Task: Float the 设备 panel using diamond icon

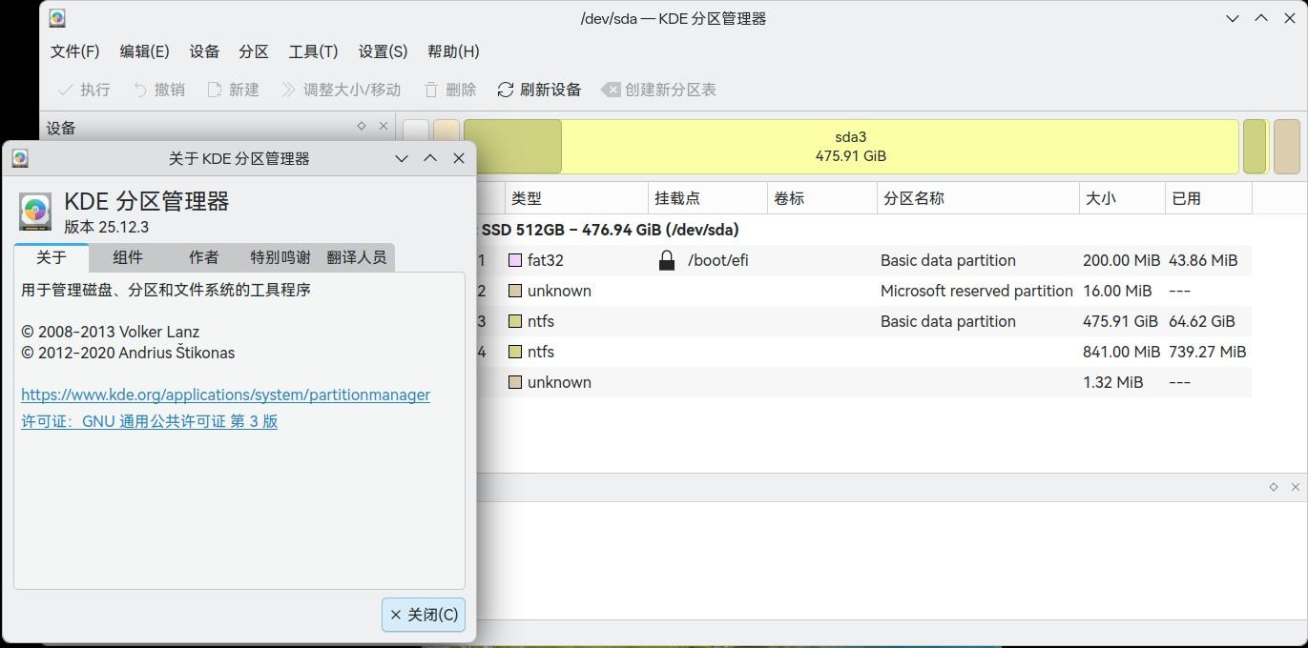Action: click(362, 126)
